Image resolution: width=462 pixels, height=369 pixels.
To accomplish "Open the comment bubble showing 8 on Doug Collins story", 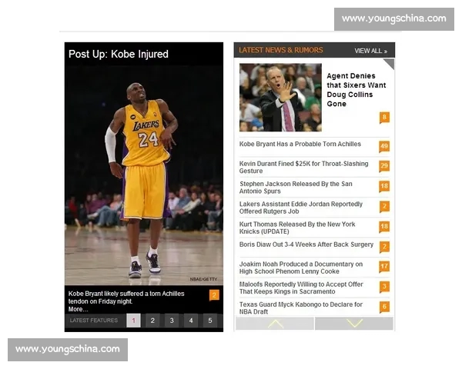I will click(x=384, y=118).
